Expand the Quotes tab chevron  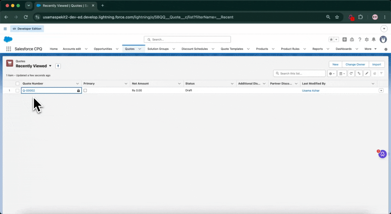[139, 49]
